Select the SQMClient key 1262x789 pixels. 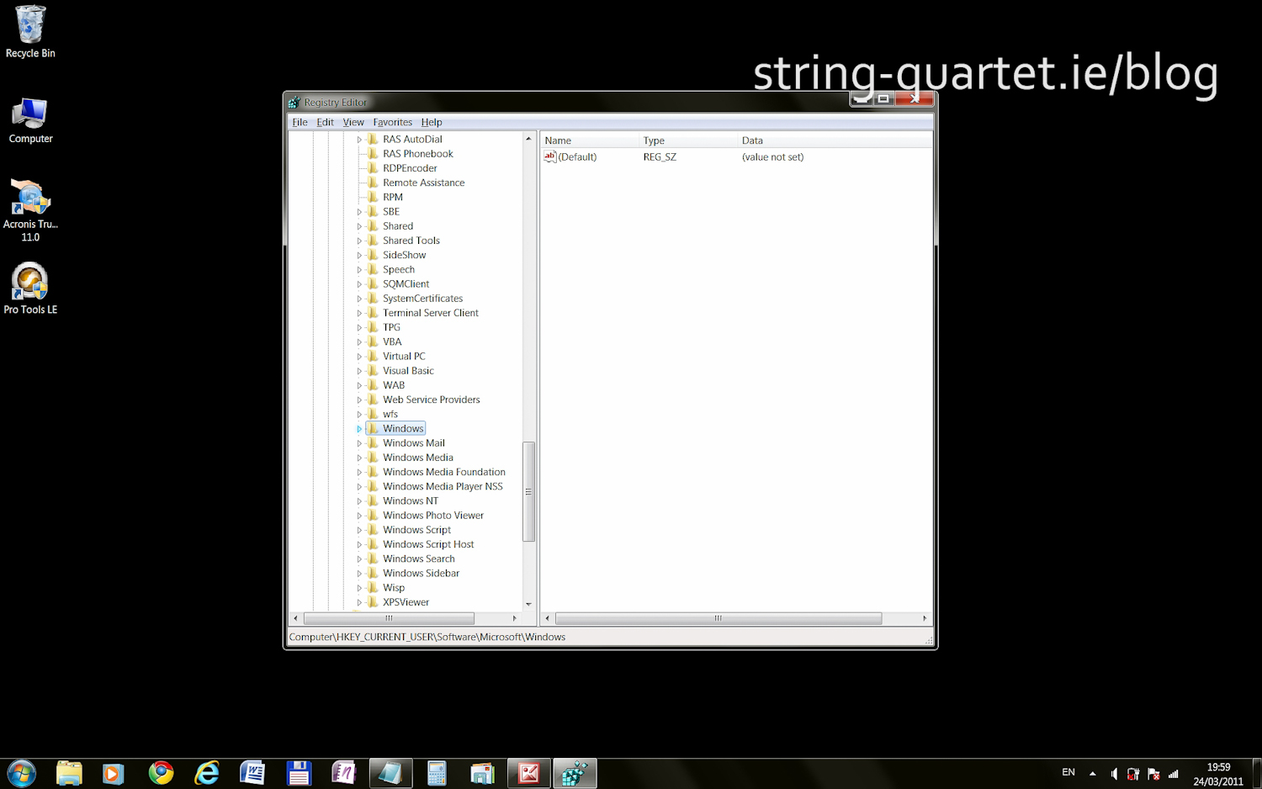[406, 283]
